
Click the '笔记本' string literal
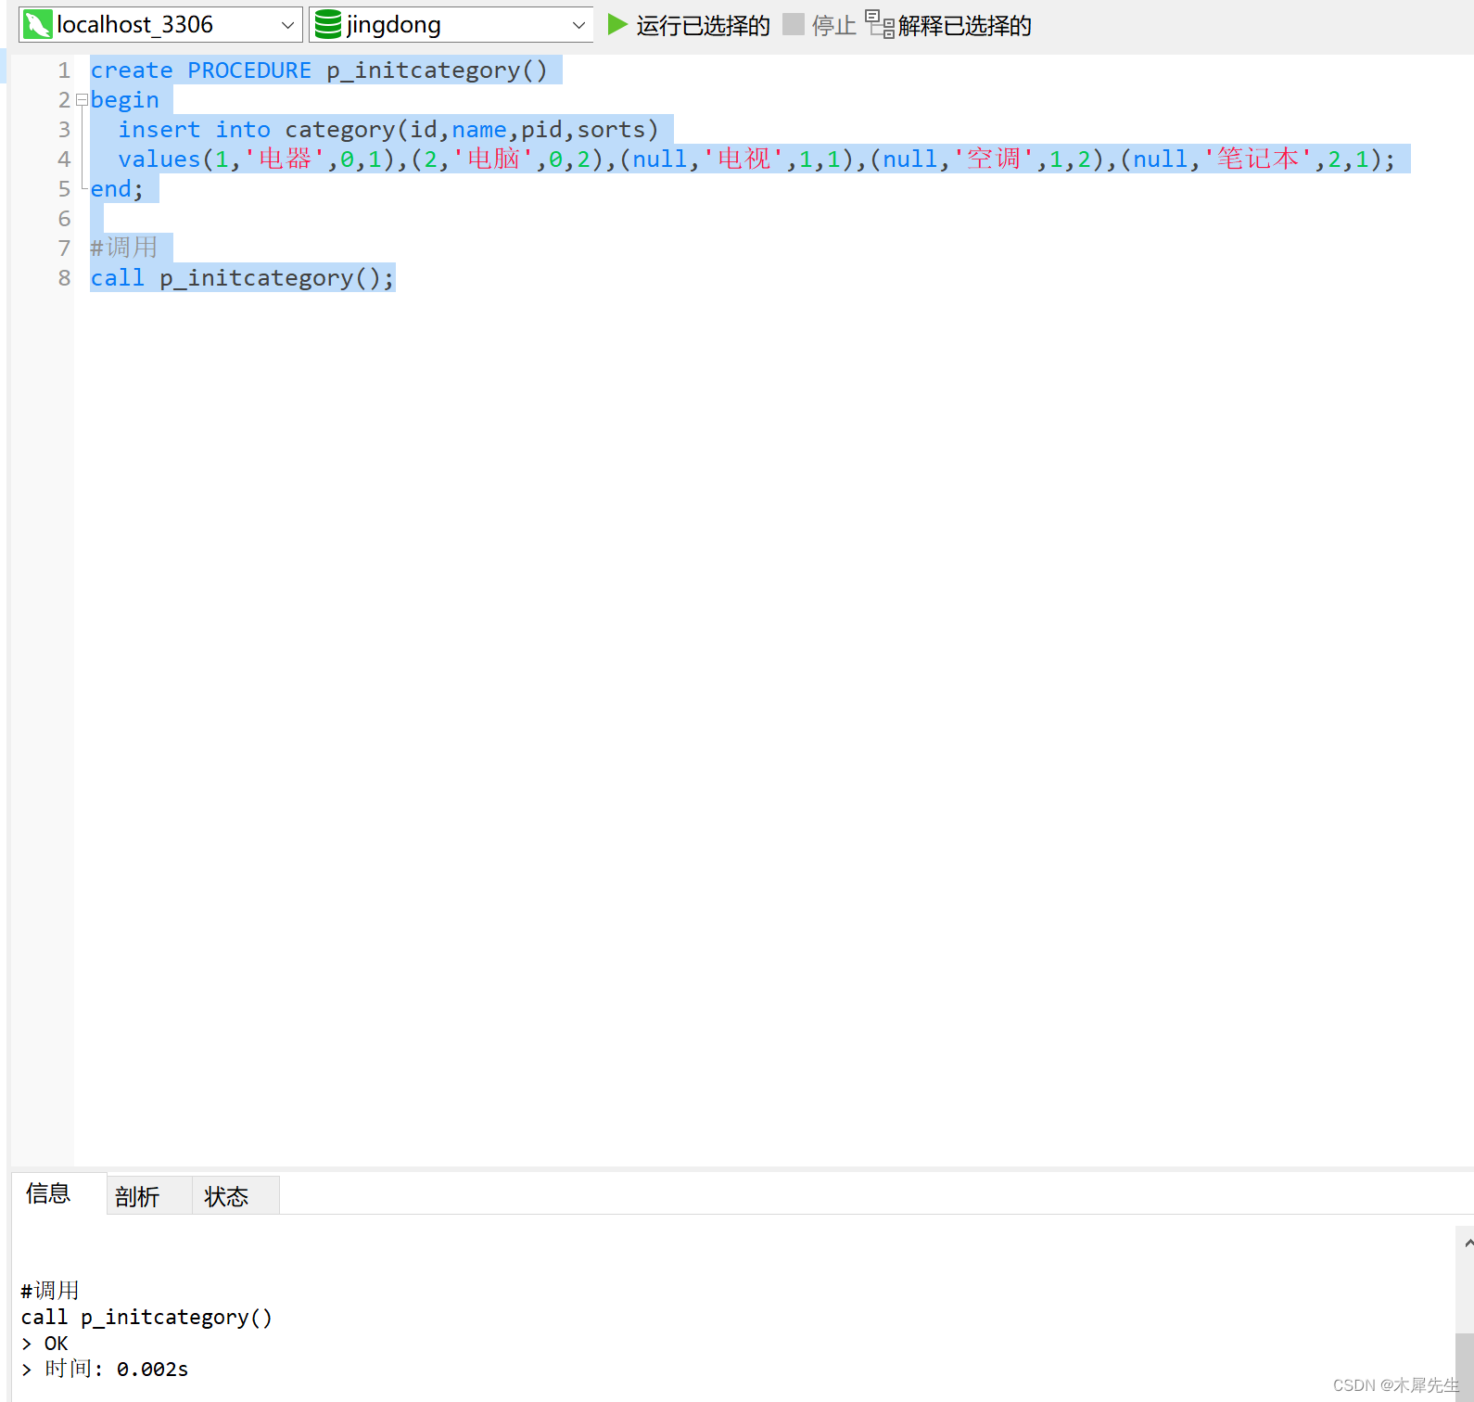(x=1258, y=159)
